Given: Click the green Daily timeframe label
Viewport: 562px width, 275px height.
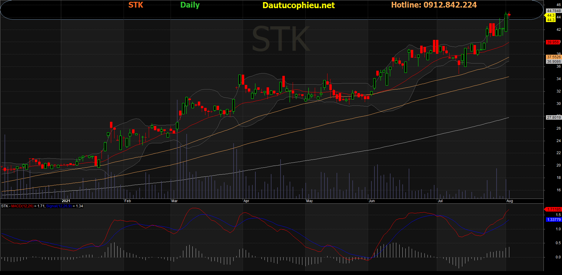Looking at the screenshot, I should 190,5.
